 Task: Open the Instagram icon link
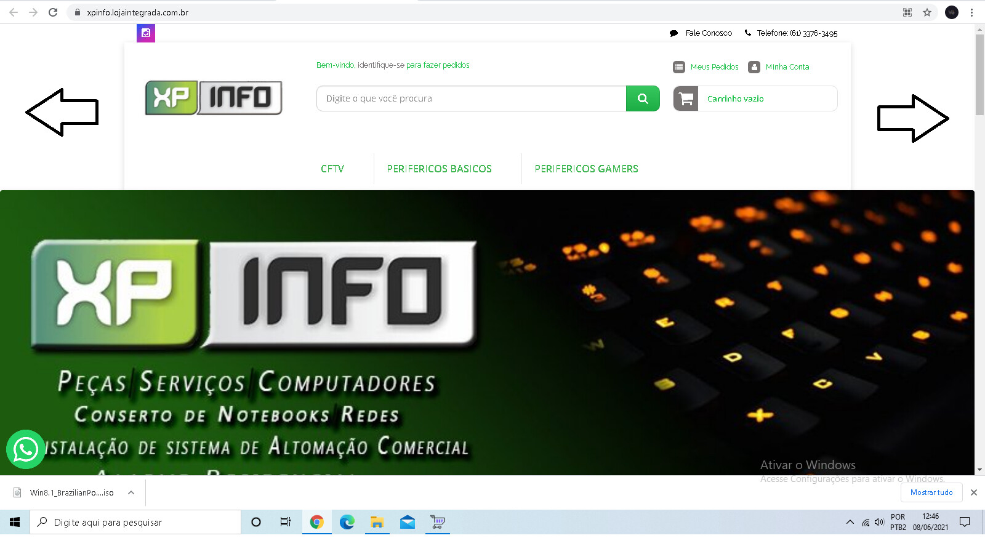[146, 33]
